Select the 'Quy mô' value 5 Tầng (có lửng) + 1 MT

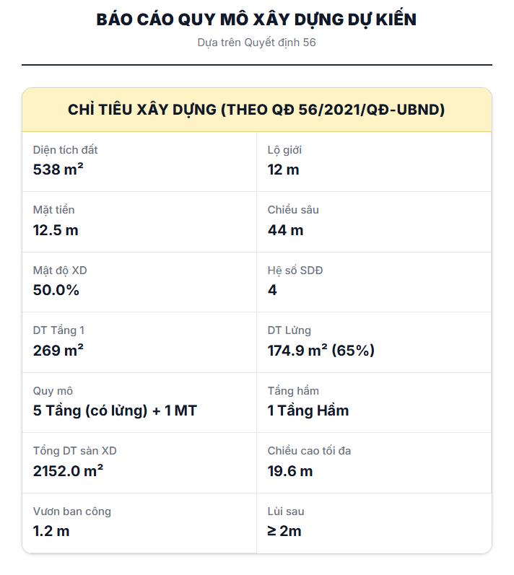(x=115, y=411)
